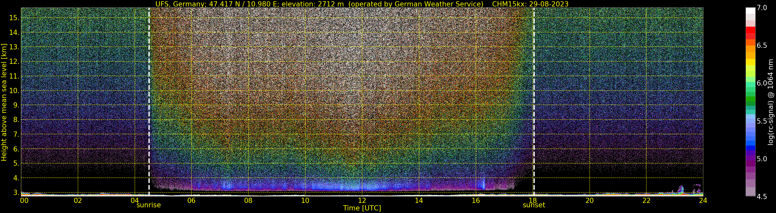This screenshot has height=213, width=776.
Task: Pick the white segment atop the colorbar
Action: tap(750, 11)
